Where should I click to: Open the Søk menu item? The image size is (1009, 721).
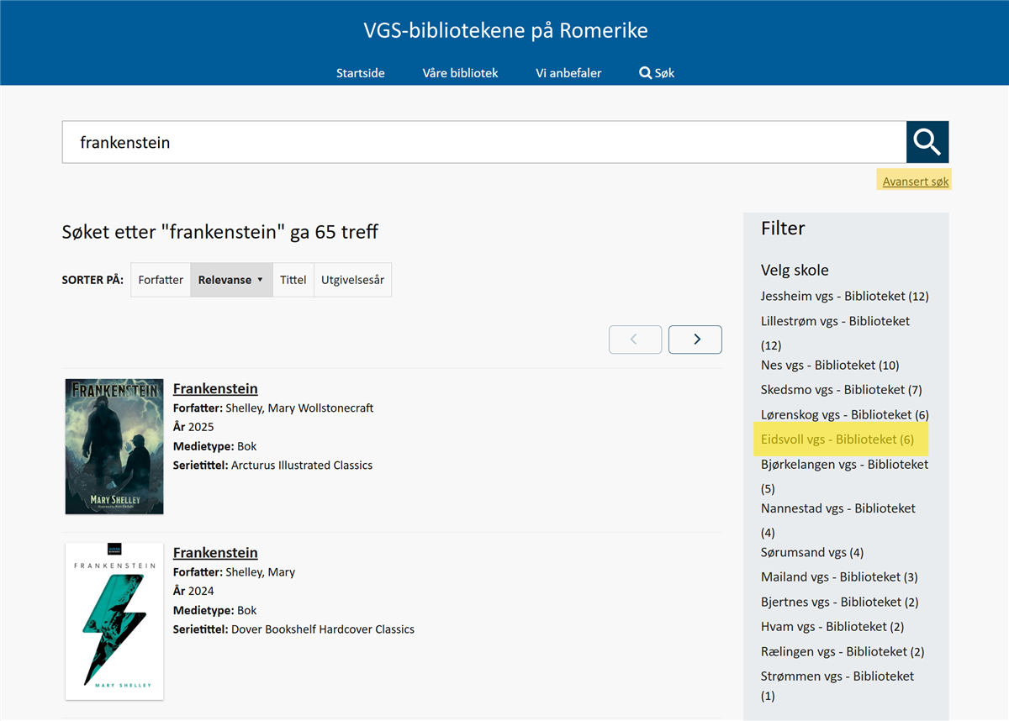[657, 73]
